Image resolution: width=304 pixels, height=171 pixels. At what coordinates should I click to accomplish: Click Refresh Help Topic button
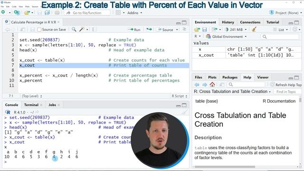tap(286, 85)
